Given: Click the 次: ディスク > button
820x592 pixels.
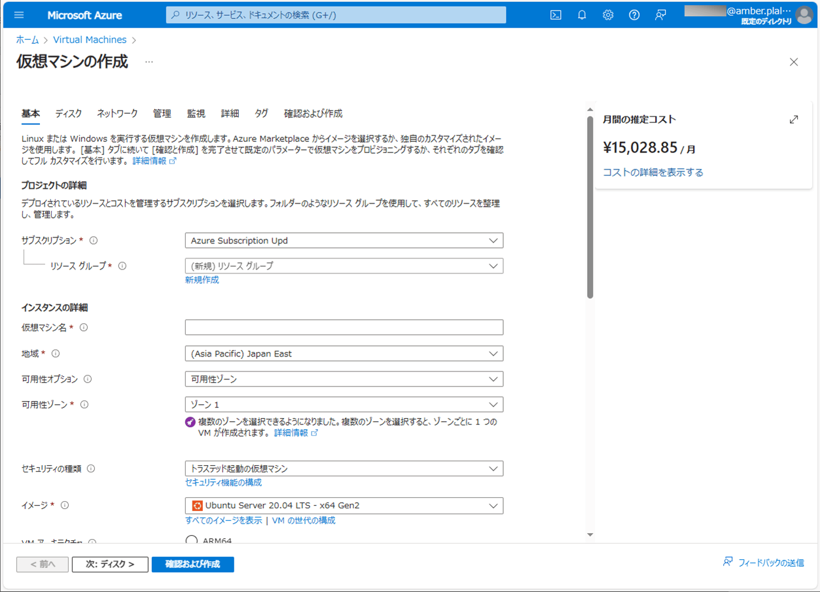Looking at the screenshot, I should [110, 565].
